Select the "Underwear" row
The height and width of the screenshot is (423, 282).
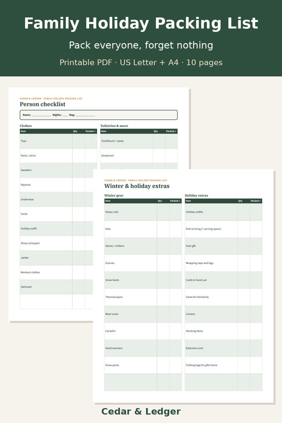point(56,199)
